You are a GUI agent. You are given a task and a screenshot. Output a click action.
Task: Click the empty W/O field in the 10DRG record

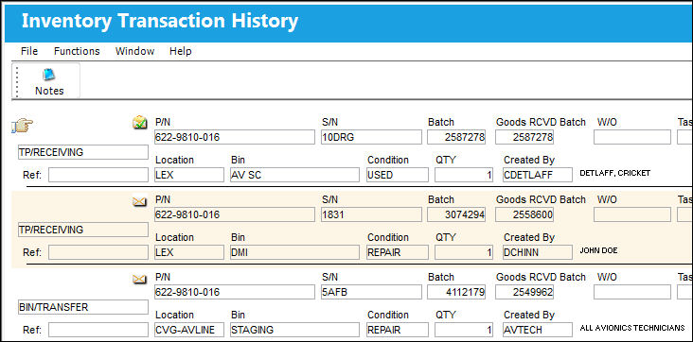tap(632, 137)
